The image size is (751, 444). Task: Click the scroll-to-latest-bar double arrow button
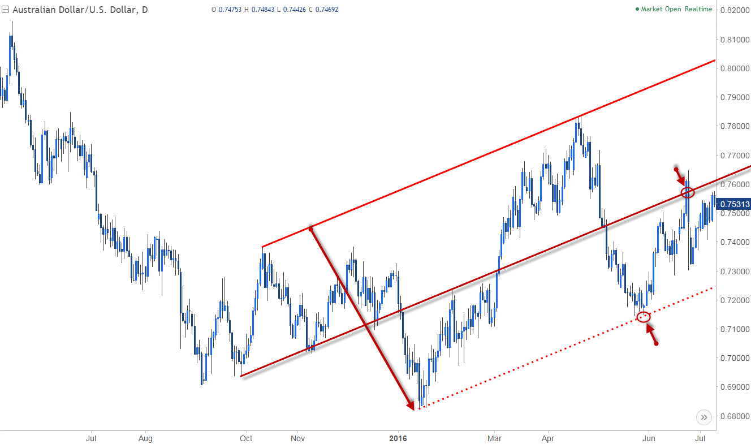tap(703, 417)
